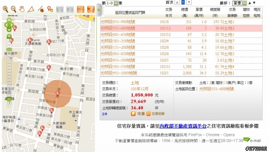Click the 1,080,000 total price value
Image resolution: width=269 pixels, height=152 pixels.
tap(142, 95)
